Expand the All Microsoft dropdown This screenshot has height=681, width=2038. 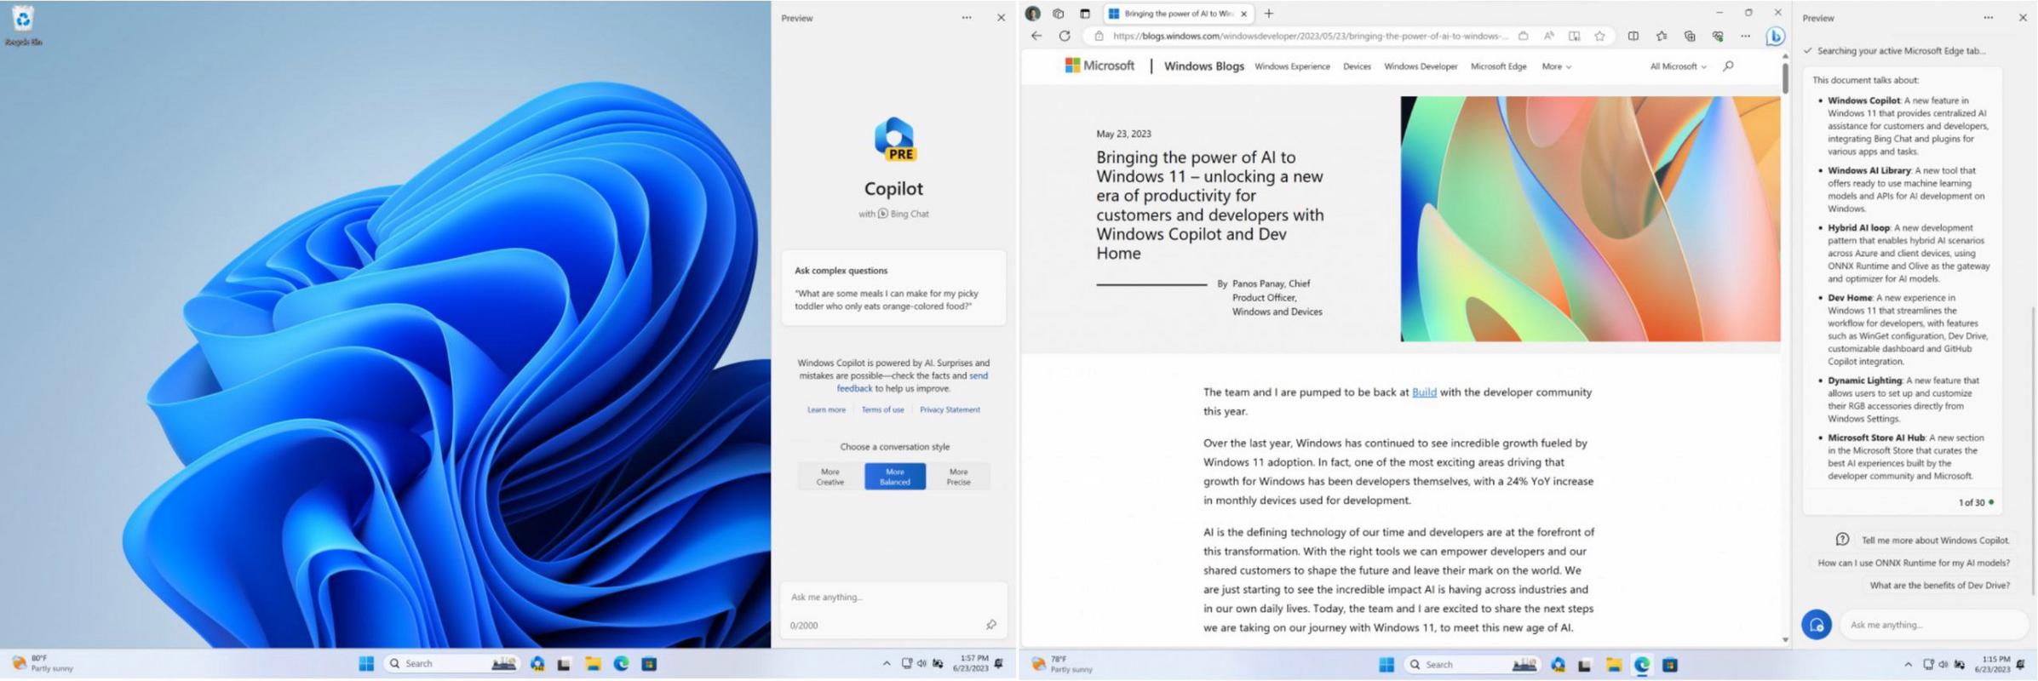pos(1678,66)
